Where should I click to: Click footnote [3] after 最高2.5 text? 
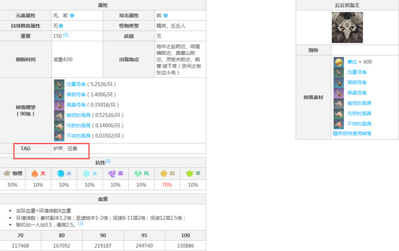[81, 223]
